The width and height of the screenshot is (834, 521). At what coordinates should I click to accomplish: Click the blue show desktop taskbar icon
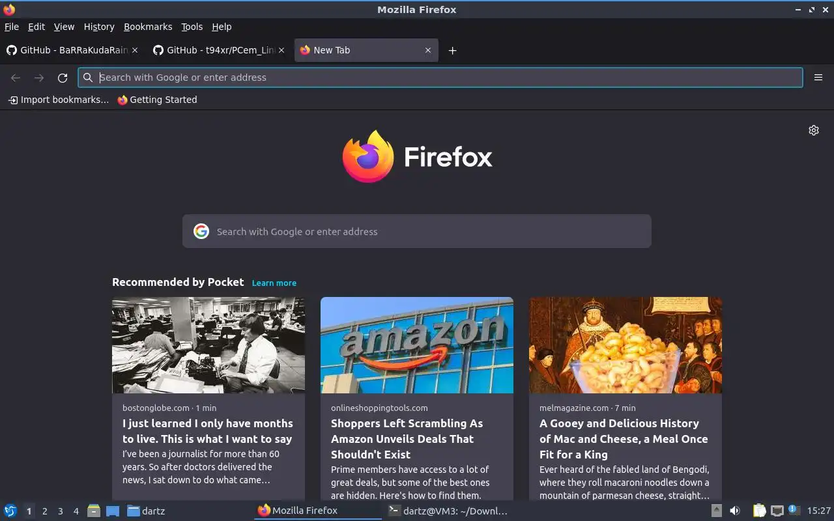(112, 511)
